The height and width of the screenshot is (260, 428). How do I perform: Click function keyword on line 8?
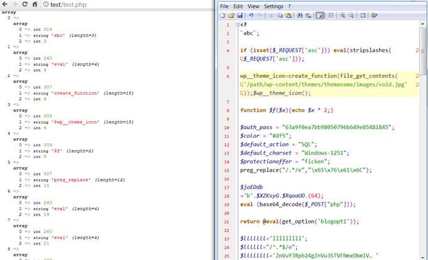pos(253,110)
